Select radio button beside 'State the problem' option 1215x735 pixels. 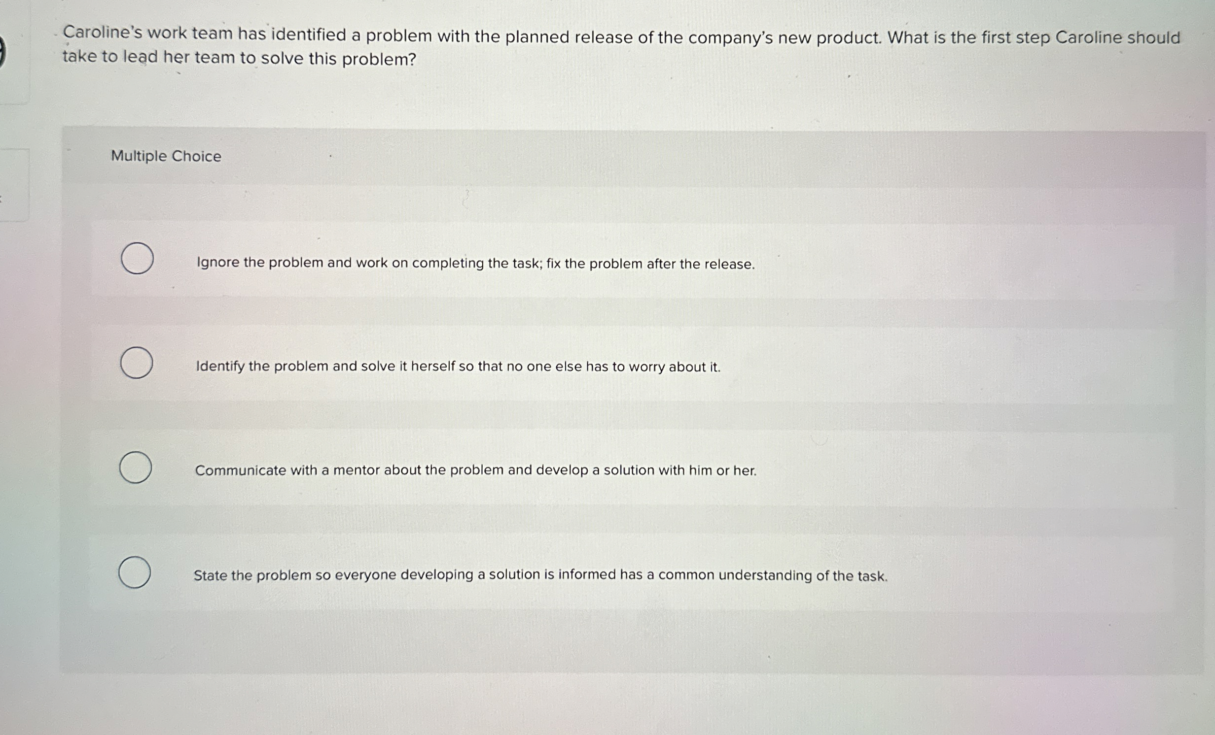[135, 574]
